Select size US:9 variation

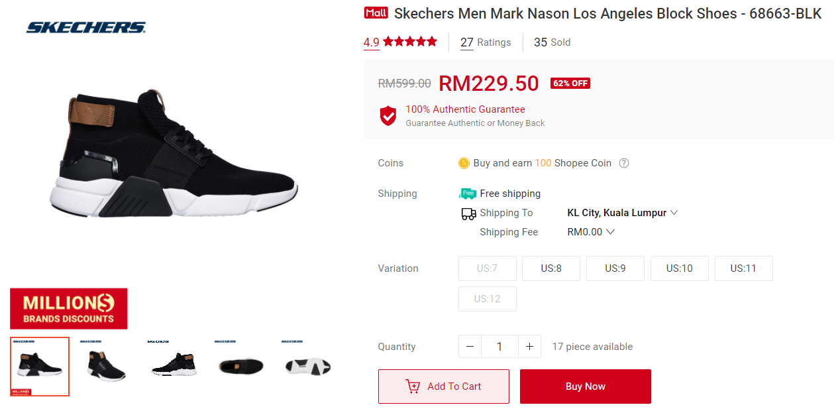615,268
